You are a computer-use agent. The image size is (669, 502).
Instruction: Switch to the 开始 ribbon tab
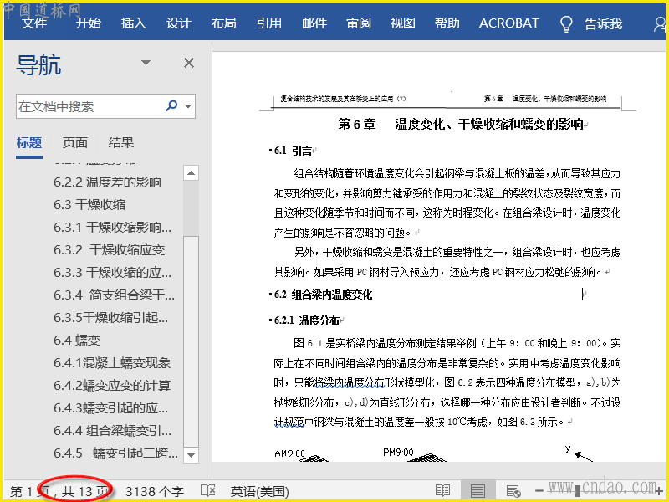click(89, 23)
